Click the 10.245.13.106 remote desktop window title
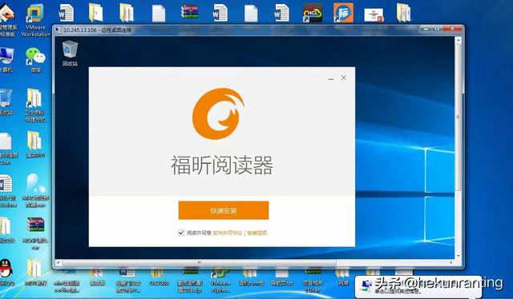Image resolution: width=513 pixels, height=299 pixels. [97, 30]
